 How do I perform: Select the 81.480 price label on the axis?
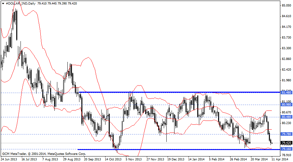tap(286, 93)
